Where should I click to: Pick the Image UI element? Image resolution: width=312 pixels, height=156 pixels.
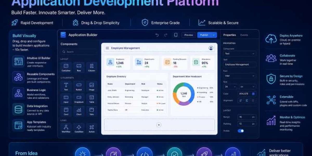pos(92,86)
